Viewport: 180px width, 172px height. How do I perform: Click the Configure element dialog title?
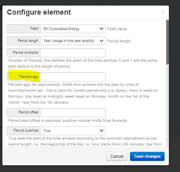point(39,12)
